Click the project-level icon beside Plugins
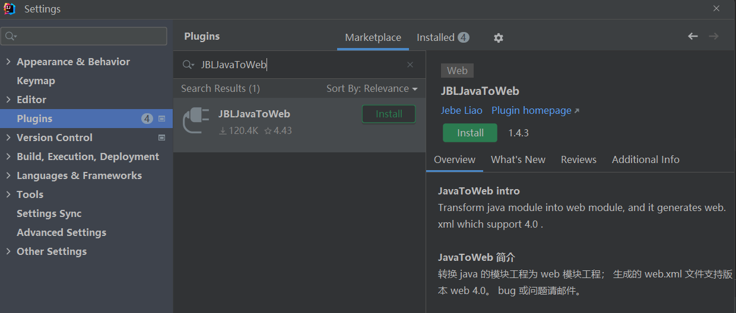Image resolution: width=736 pixels, height=313 pixels. click(x=162, y=119)
